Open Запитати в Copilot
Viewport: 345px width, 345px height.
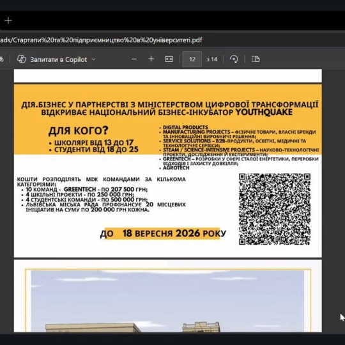(59, 59)
